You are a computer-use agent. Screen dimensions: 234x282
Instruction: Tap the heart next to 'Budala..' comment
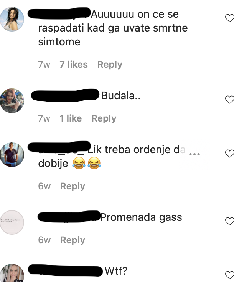click(x=229, y=100)
